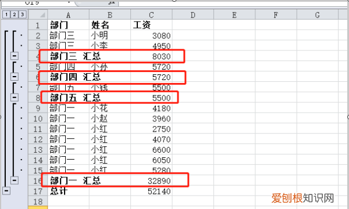Select 部门一 cell in row 9
The height and width of the screenshot is (209, 349).
68,108
